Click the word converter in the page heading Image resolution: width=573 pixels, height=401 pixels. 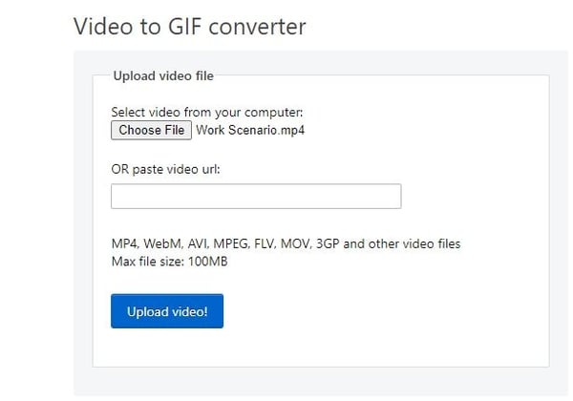257,27
